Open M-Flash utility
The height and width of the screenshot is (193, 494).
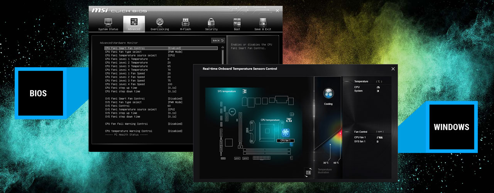coord(185,24)
